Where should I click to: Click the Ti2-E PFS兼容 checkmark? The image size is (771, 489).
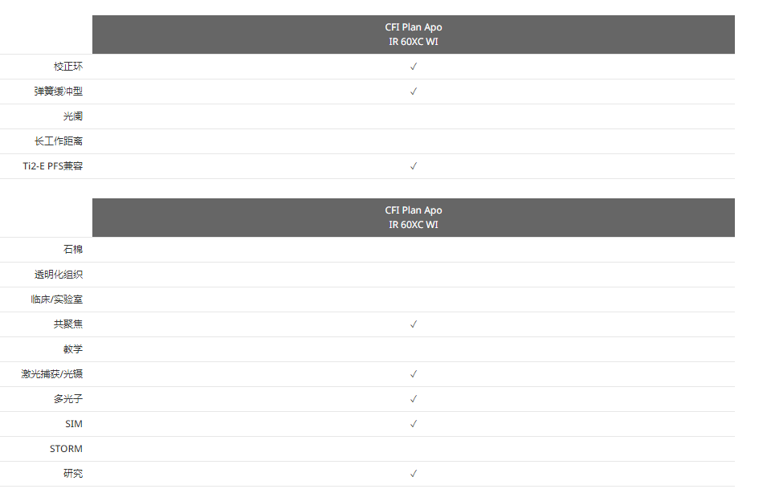pos(414,166)
